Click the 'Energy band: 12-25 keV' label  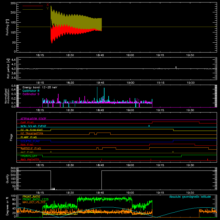pos(40,87)
